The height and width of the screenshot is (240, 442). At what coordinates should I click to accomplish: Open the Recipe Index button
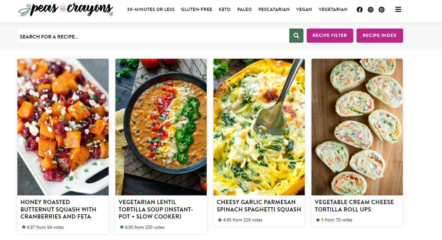click(380, 36)
